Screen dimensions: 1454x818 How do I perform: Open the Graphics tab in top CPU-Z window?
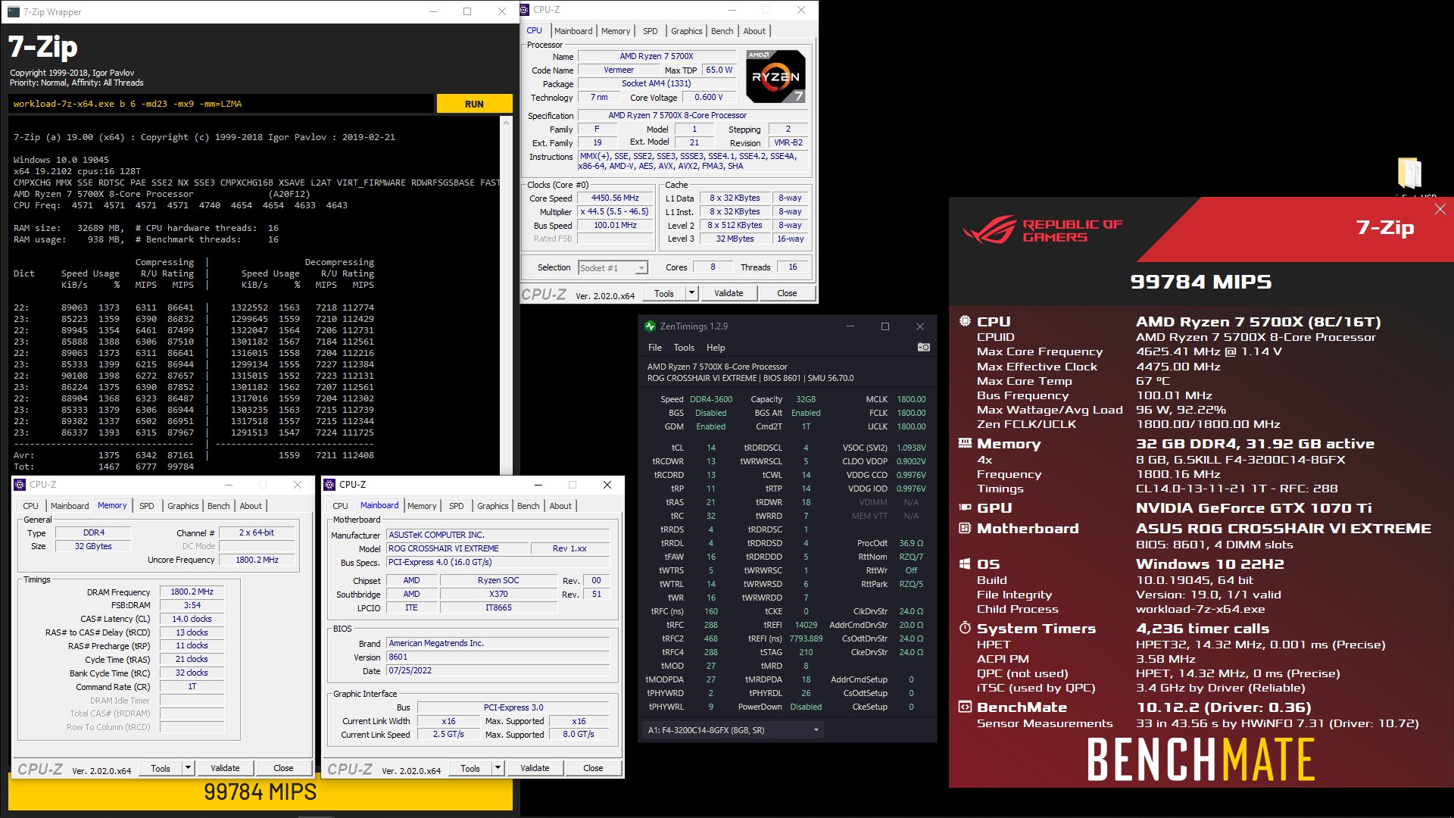(687, 31)
